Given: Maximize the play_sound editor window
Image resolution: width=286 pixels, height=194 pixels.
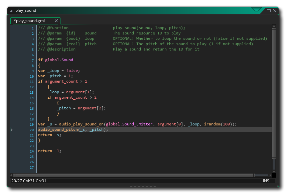Looking at the screenshot, I should 269,11.
